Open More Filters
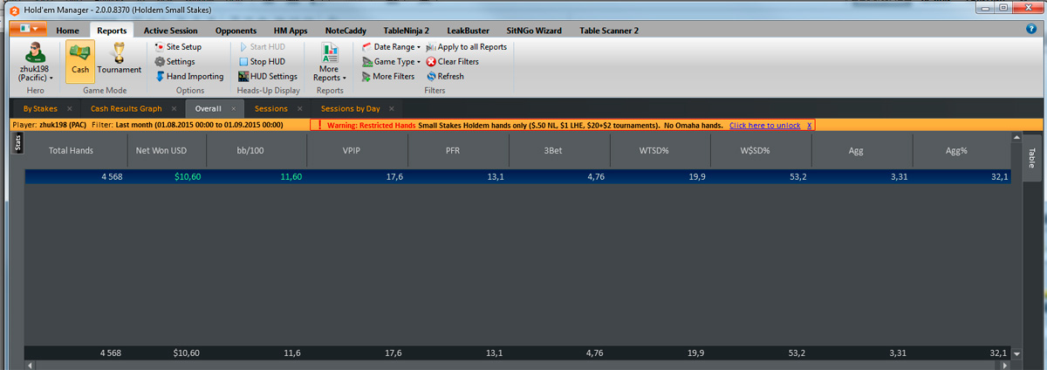Image resolution: width=1047 pixels, height=370 pixels. click(x=388, y=77)
